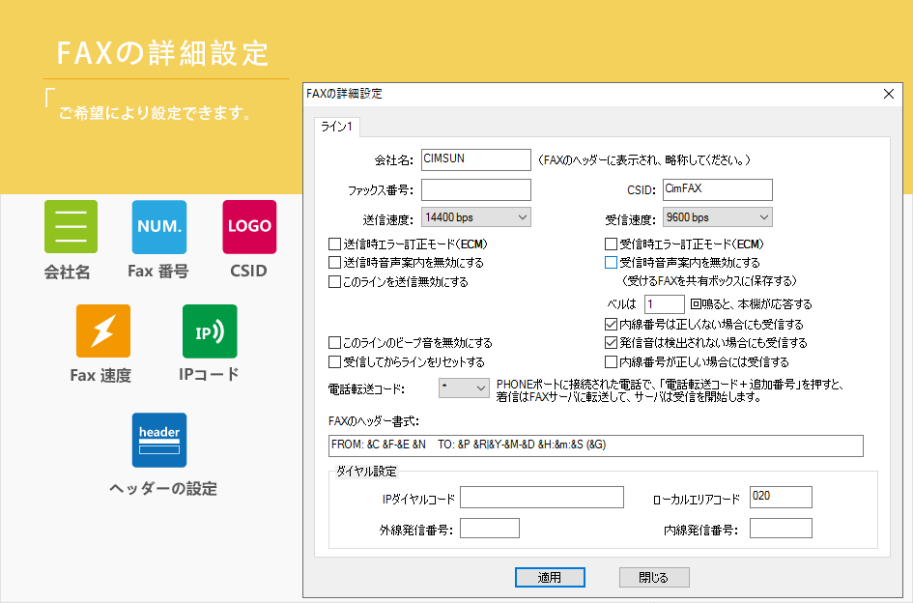This screenshot has width=913, height=603.
Task: Check このラインを送信無効にする
Action: click(x=335, y=282)
